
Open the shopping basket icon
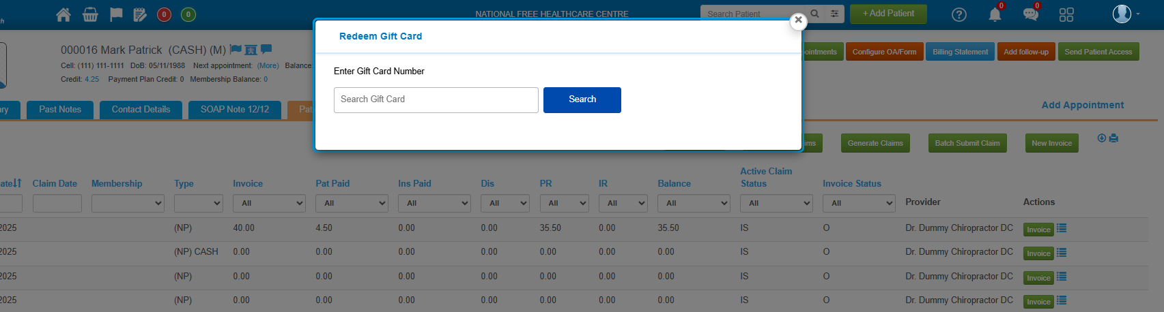(90, 14)
